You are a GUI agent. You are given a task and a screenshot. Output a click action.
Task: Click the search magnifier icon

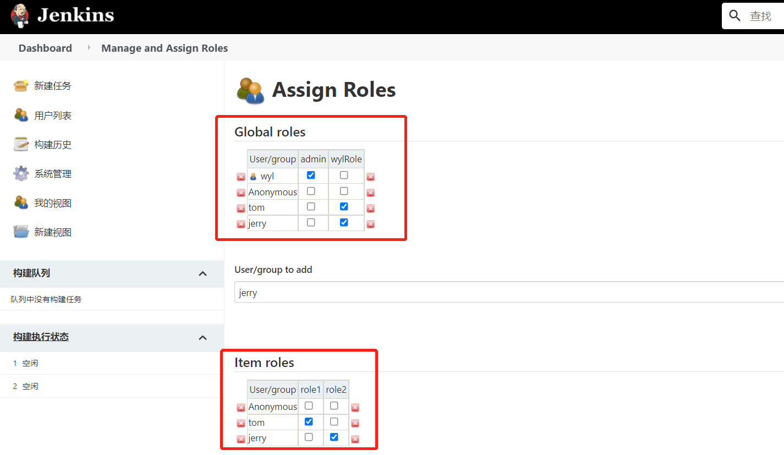735,15
